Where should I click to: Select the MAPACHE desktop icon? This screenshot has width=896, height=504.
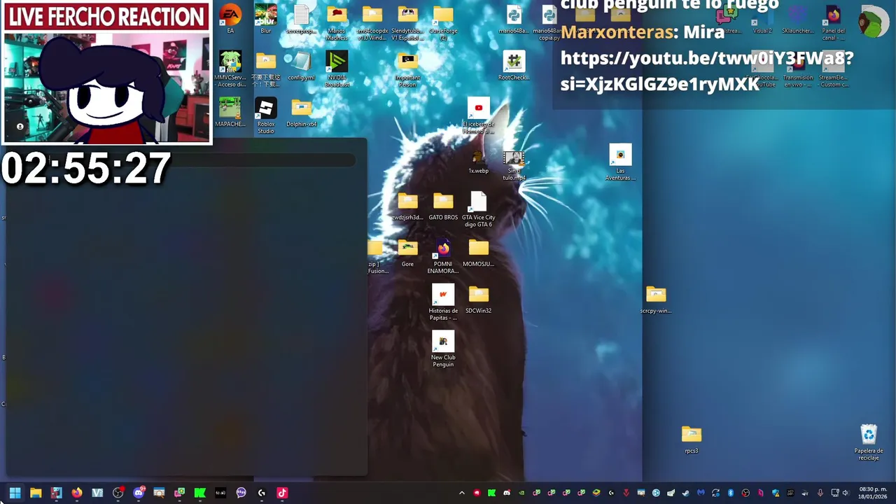click(230, 112)
